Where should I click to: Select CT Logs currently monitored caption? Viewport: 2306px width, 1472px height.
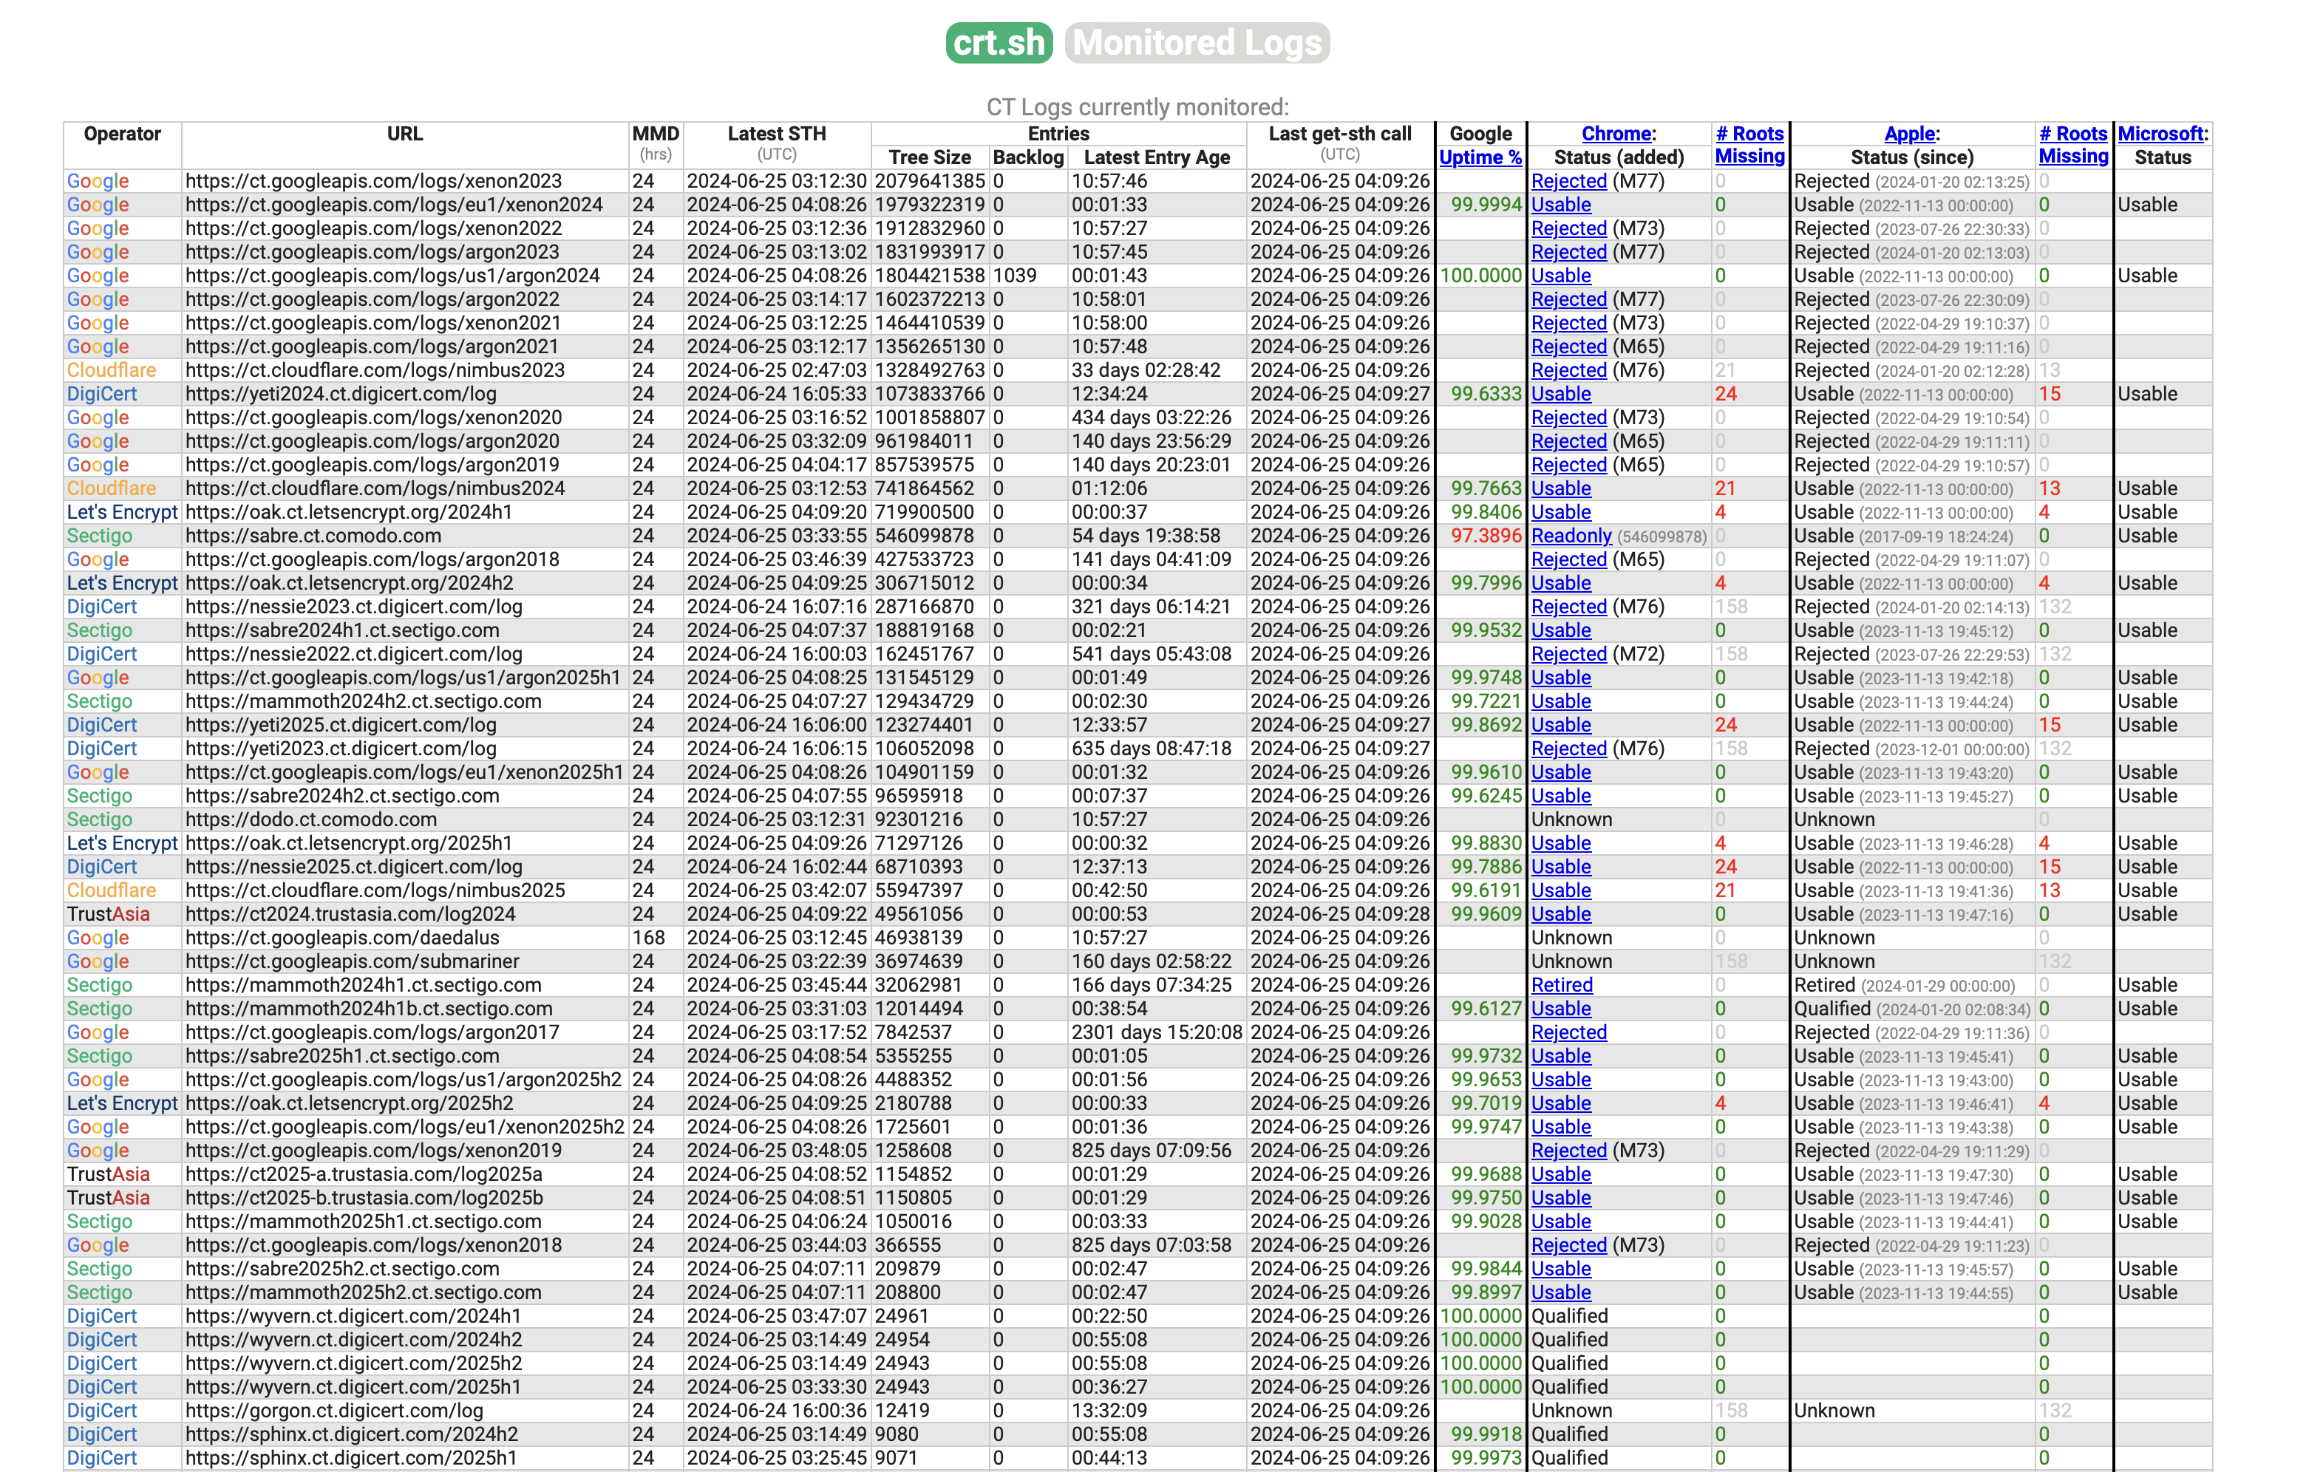coord(1137,107)
